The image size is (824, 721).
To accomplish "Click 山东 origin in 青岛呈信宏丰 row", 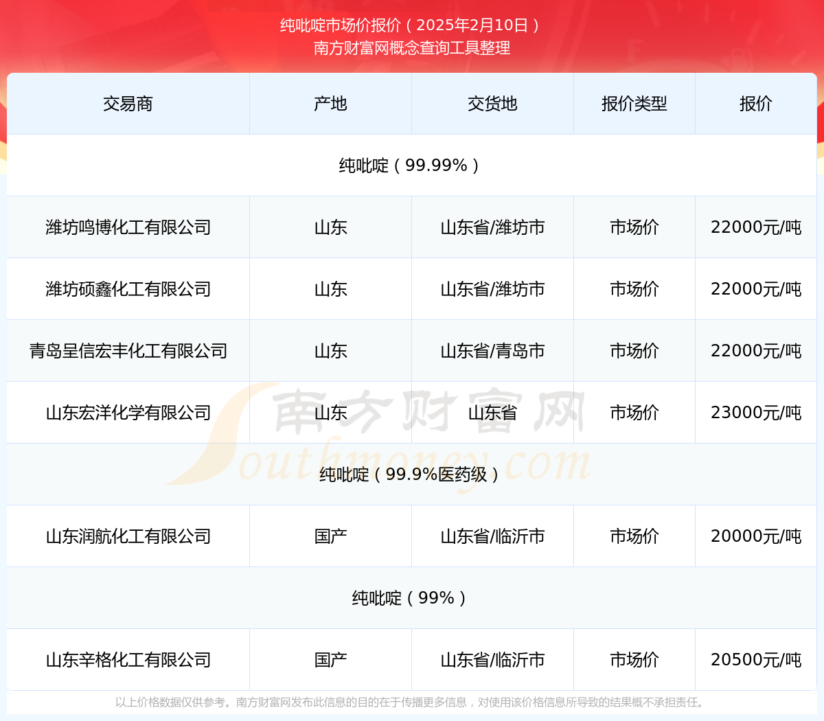I will pyautogui.click(x=330, y=351).
